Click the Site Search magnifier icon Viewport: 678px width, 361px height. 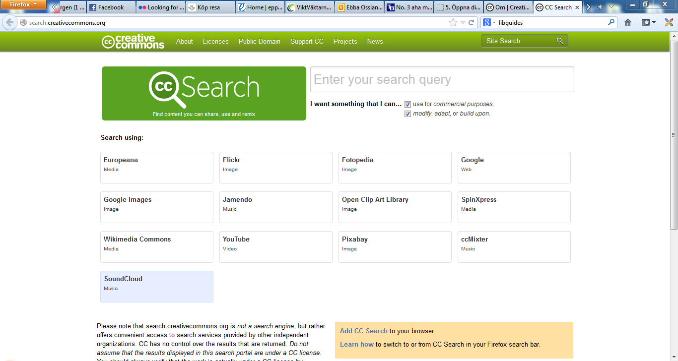(x=560, y=41)
